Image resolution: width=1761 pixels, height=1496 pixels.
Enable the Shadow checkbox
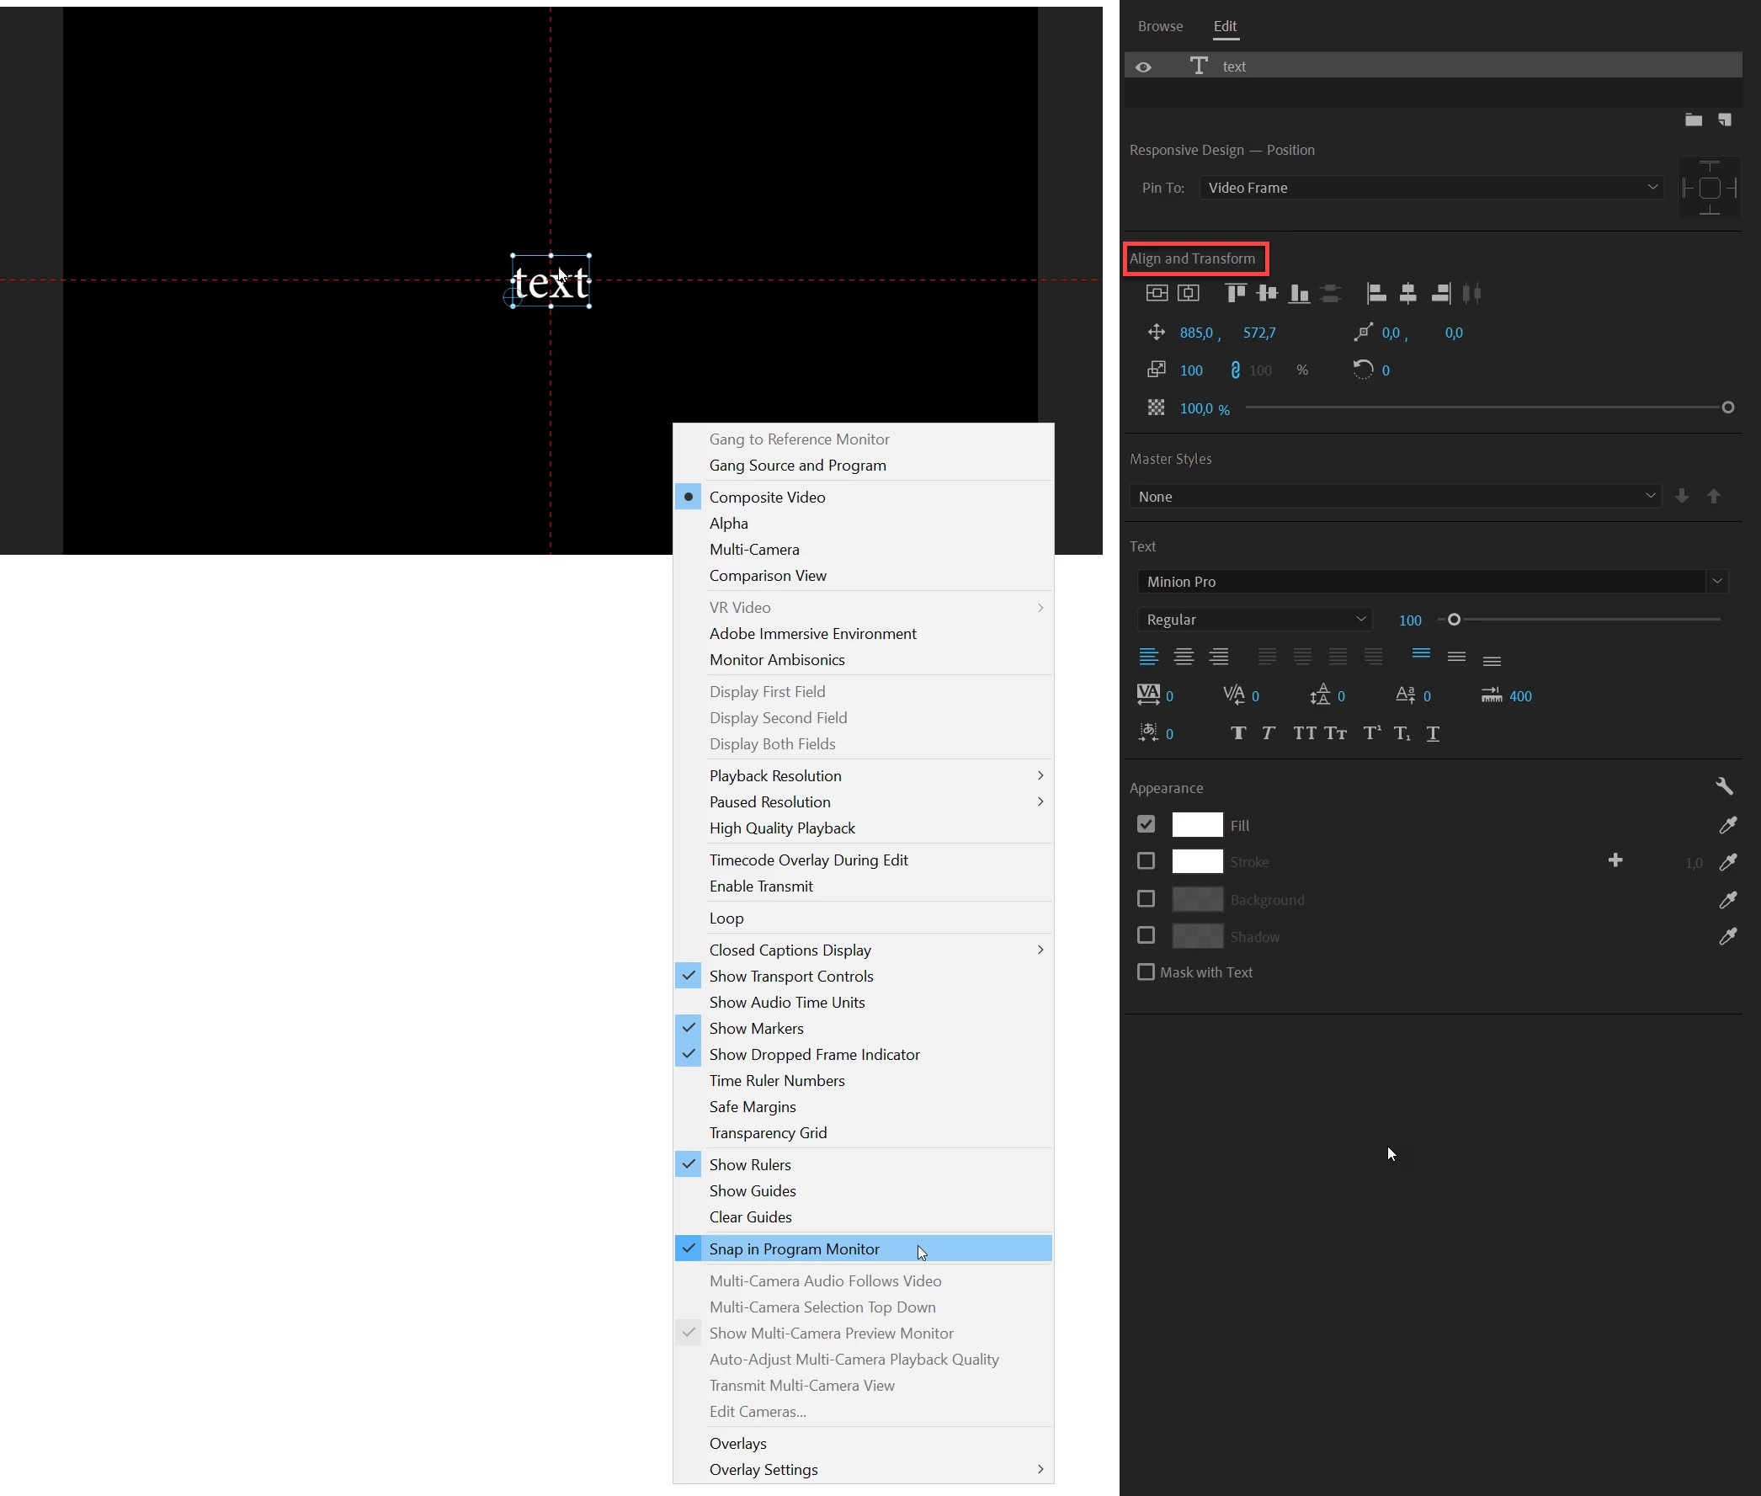point(1146,935)
